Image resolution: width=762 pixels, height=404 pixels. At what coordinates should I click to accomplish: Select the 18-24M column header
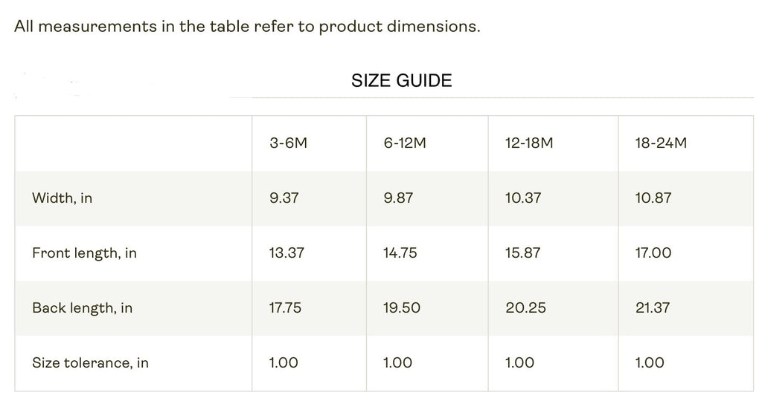(661, 143)
